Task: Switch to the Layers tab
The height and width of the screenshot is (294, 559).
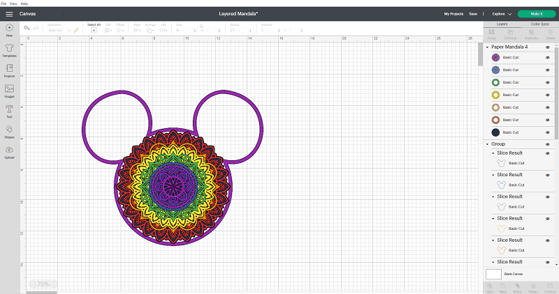Action: pyautogui.click(x=502, y=24)
